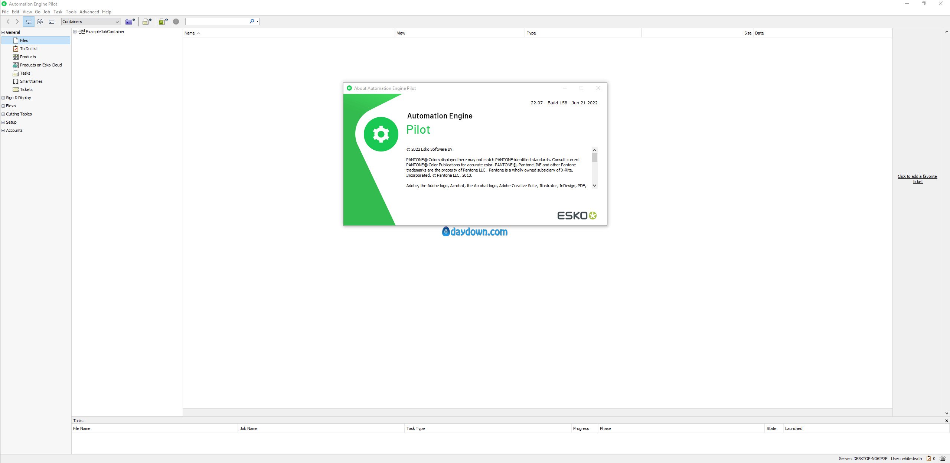Open the Help menu
The width and height of the screenshot is (950, 463).
(x=107, y=12)
